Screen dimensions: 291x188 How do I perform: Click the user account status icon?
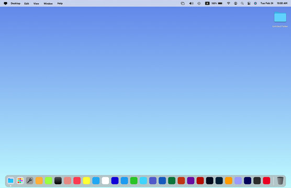(236, 3)
